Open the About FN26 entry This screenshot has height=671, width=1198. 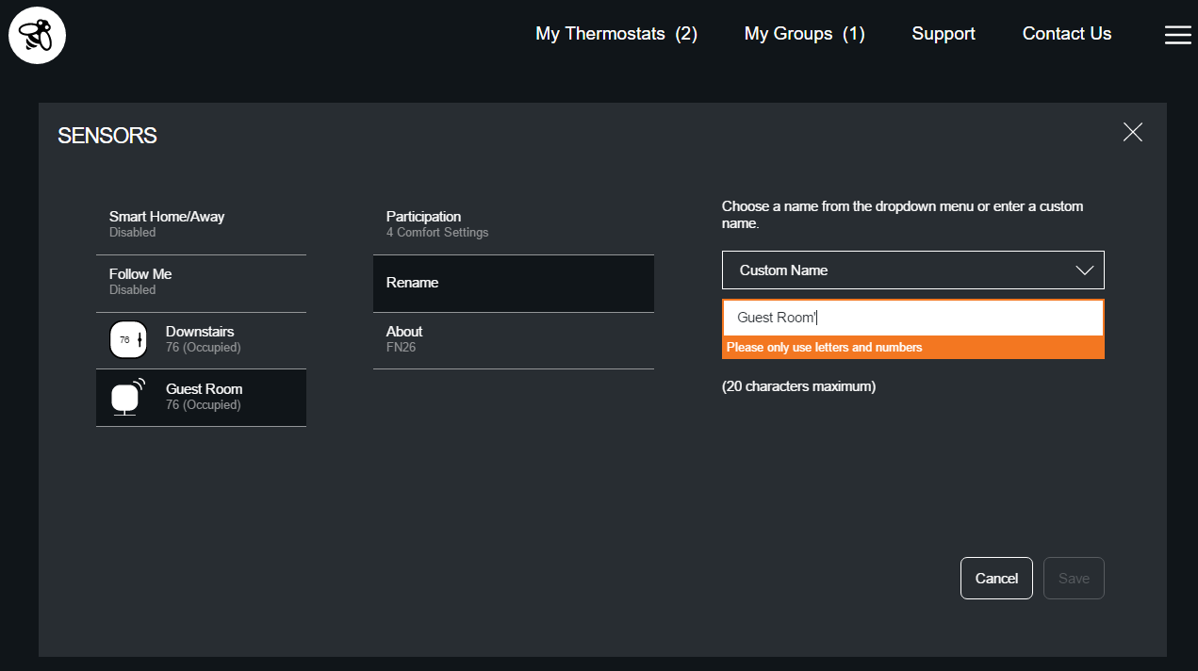click(514, 339)
